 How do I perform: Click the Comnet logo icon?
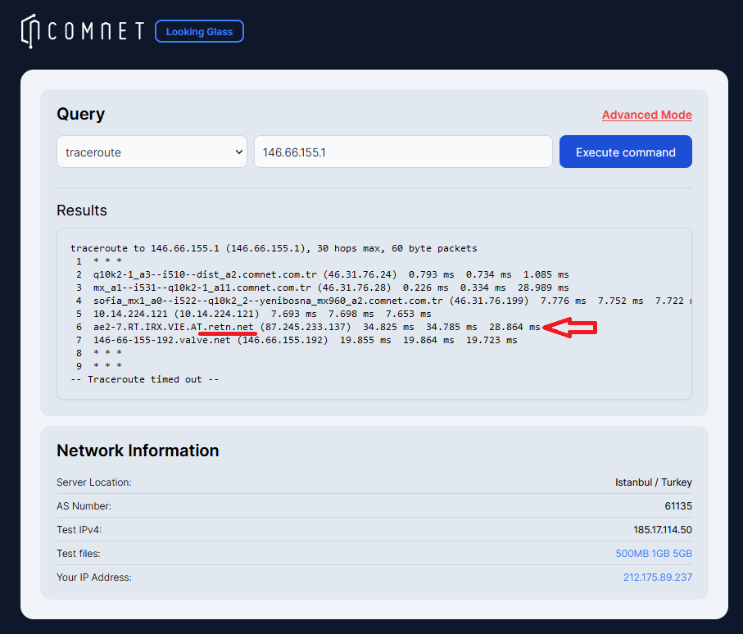31,31
